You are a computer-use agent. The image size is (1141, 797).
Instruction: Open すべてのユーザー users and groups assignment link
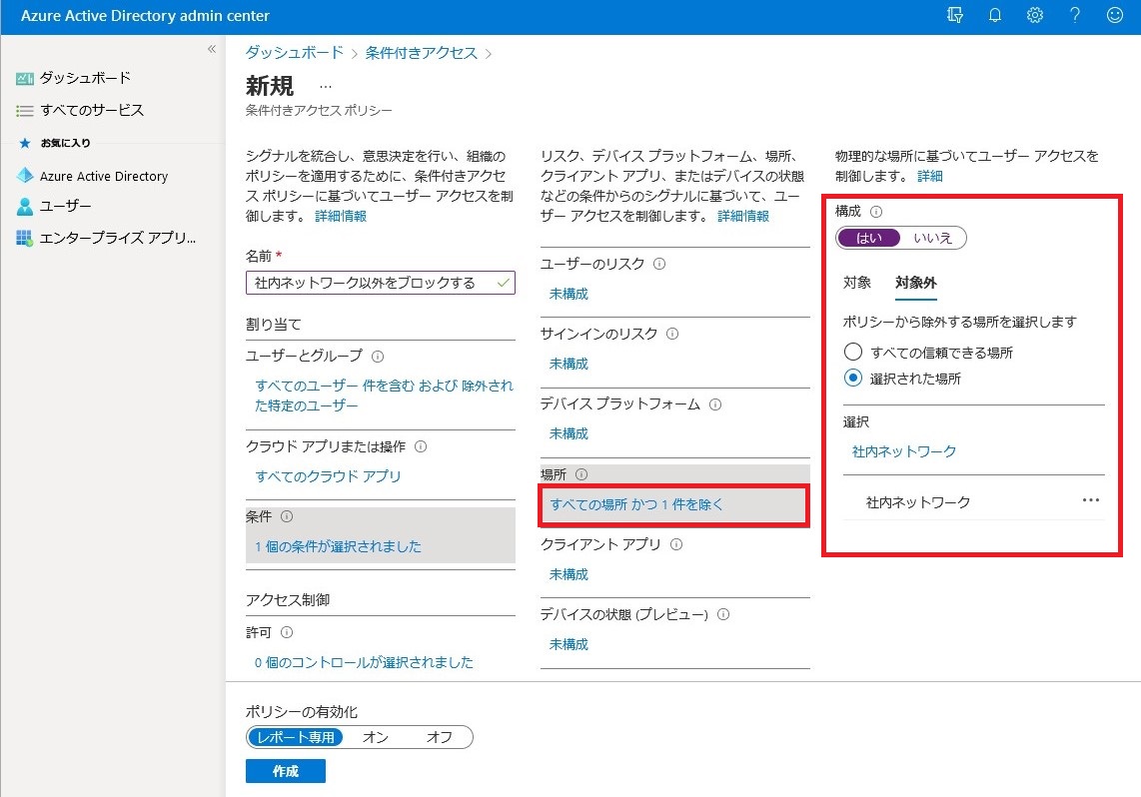[384, 396]
